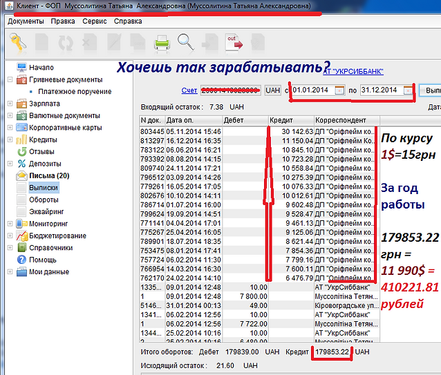
Task: Select row with debit 7 800.00
Action: point(259,296)
